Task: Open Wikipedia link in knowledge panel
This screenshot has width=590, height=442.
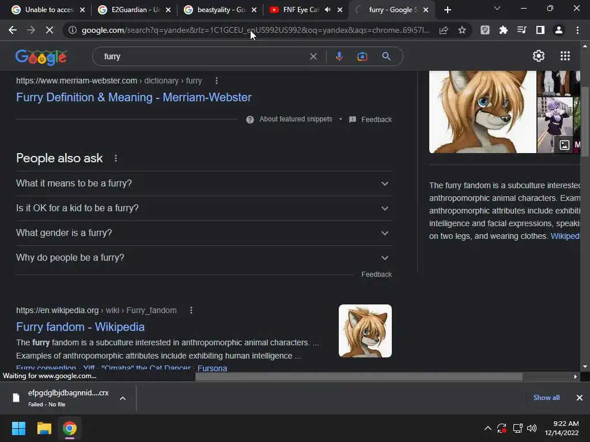Action: point(565,236)
